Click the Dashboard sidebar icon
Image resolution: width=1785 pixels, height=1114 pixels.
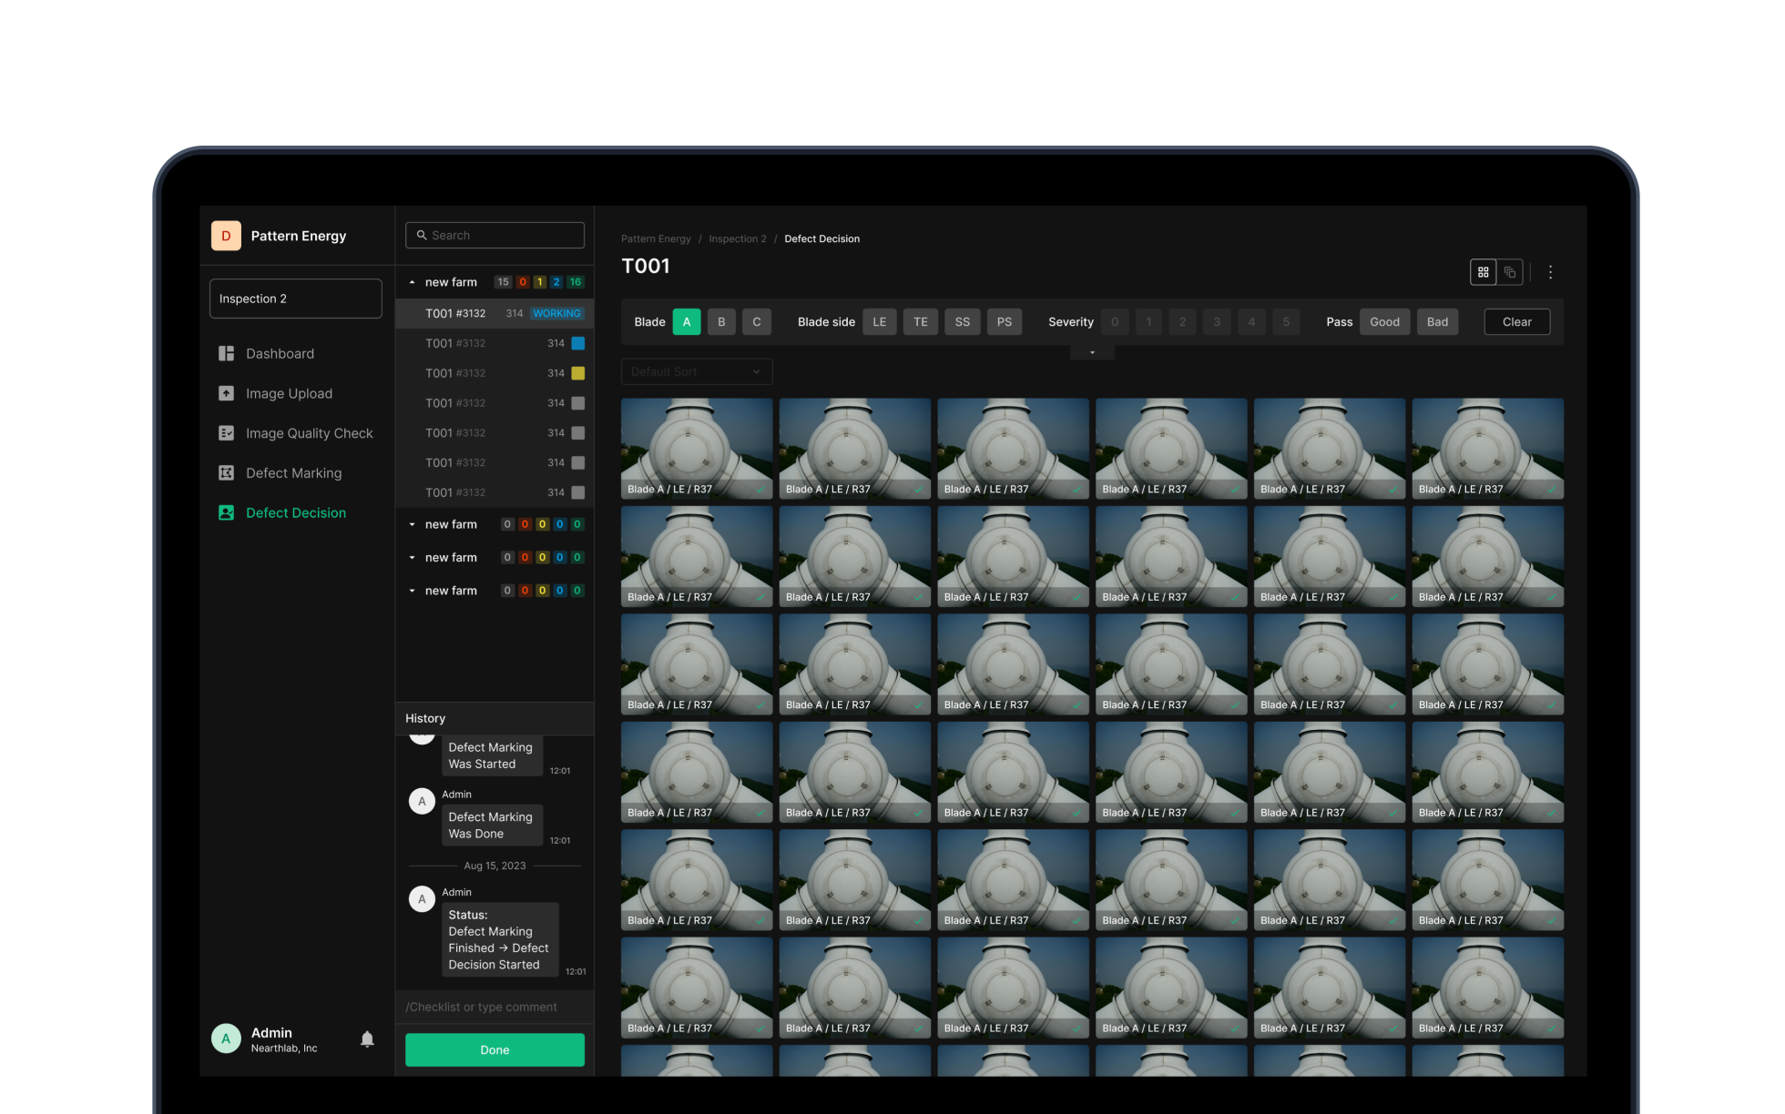[x=226, y=353]
